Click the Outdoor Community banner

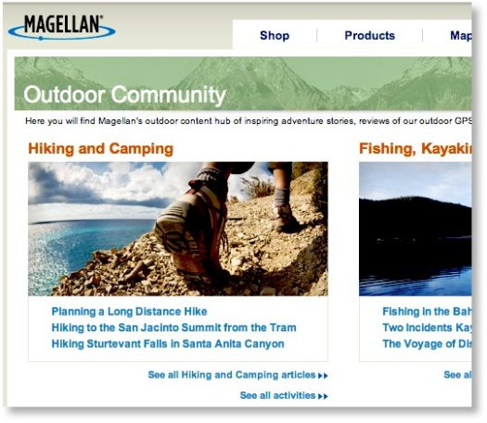pos(243,83)
